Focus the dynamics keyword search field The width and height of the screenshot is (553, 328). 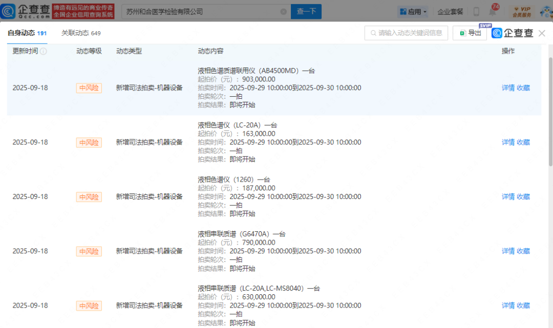click(x=406, y=33)
